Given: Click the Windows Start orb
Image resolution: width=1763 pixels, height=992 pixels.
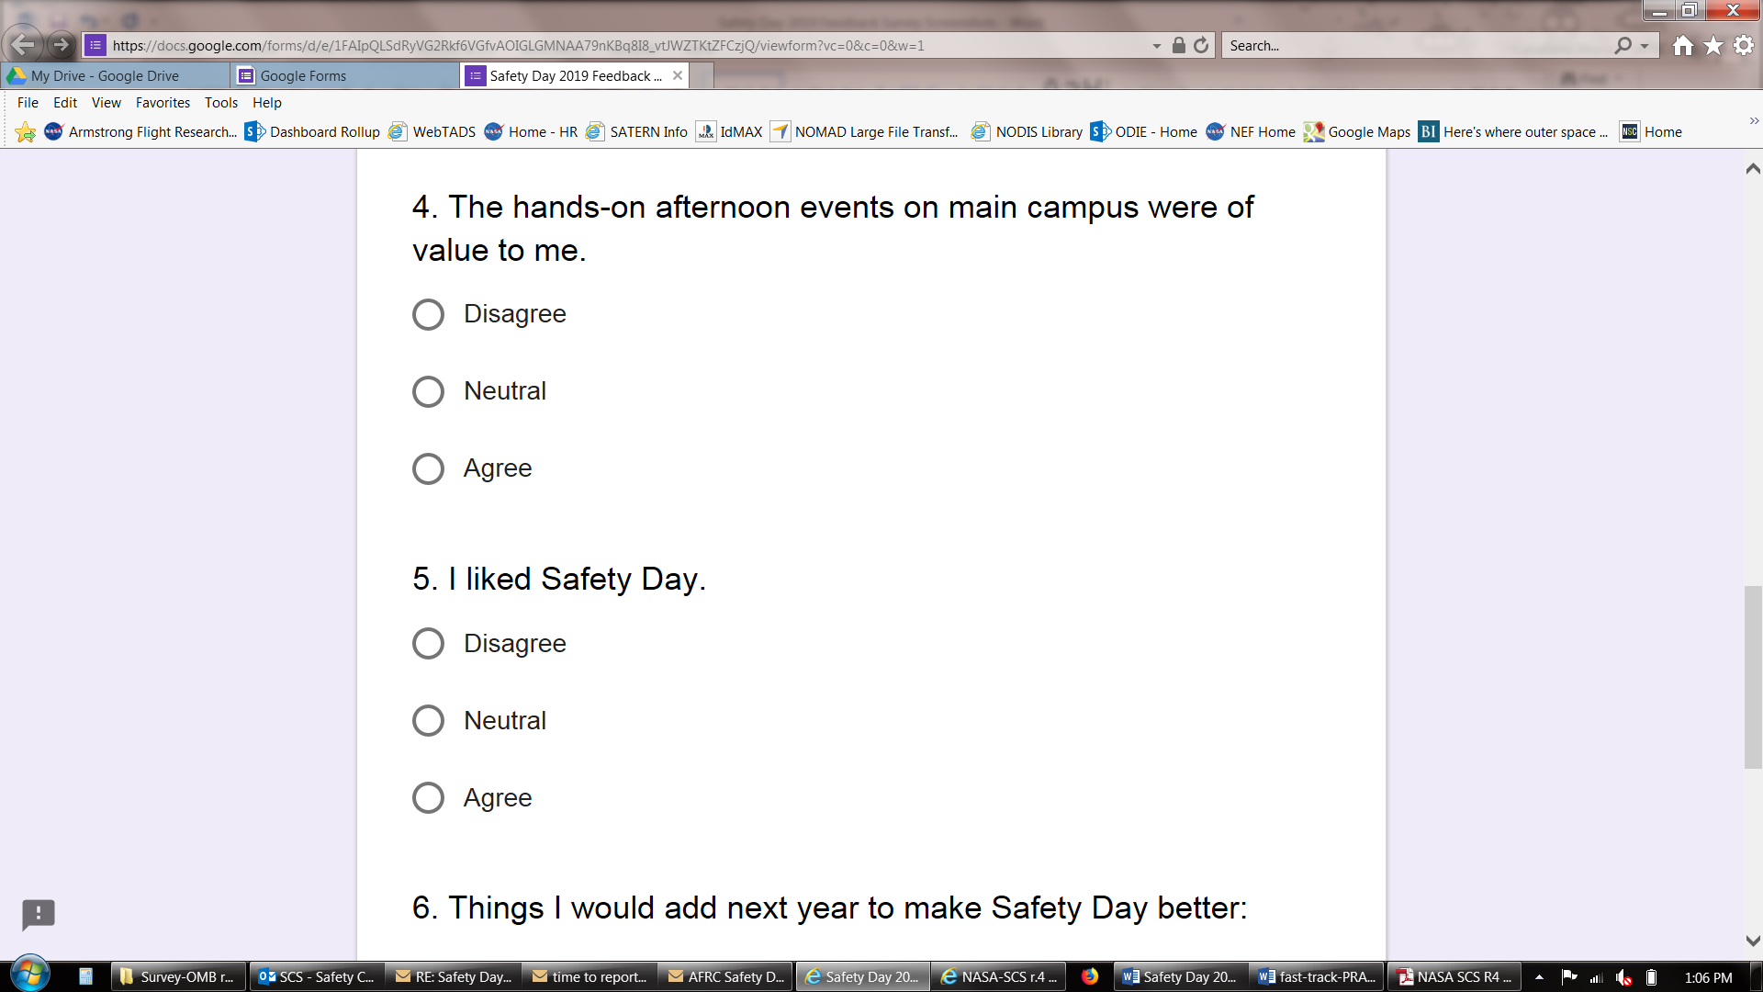Looking at the screenshot, I should tap(29, 975).
